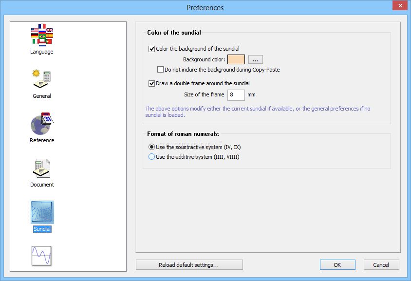The image size is (411, 281).
Task: Click the Reference label in sidebar
Action: pyautogui.click(x=42, y=140)
